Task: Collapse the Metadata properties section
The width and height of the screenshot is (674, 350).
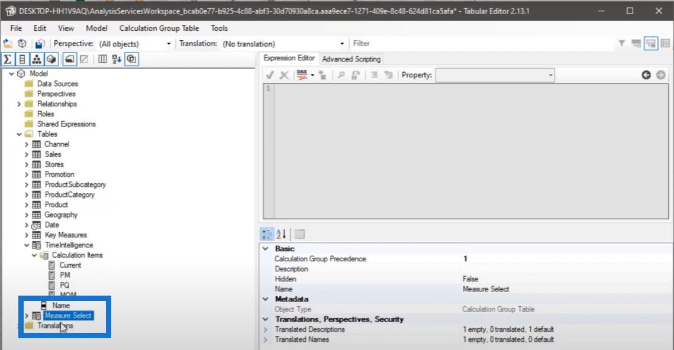Action: pos(266,299)
